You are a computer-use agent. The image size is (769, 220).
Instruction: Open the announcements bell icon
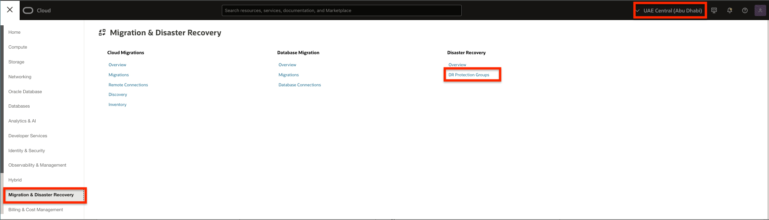click(730, 10)
